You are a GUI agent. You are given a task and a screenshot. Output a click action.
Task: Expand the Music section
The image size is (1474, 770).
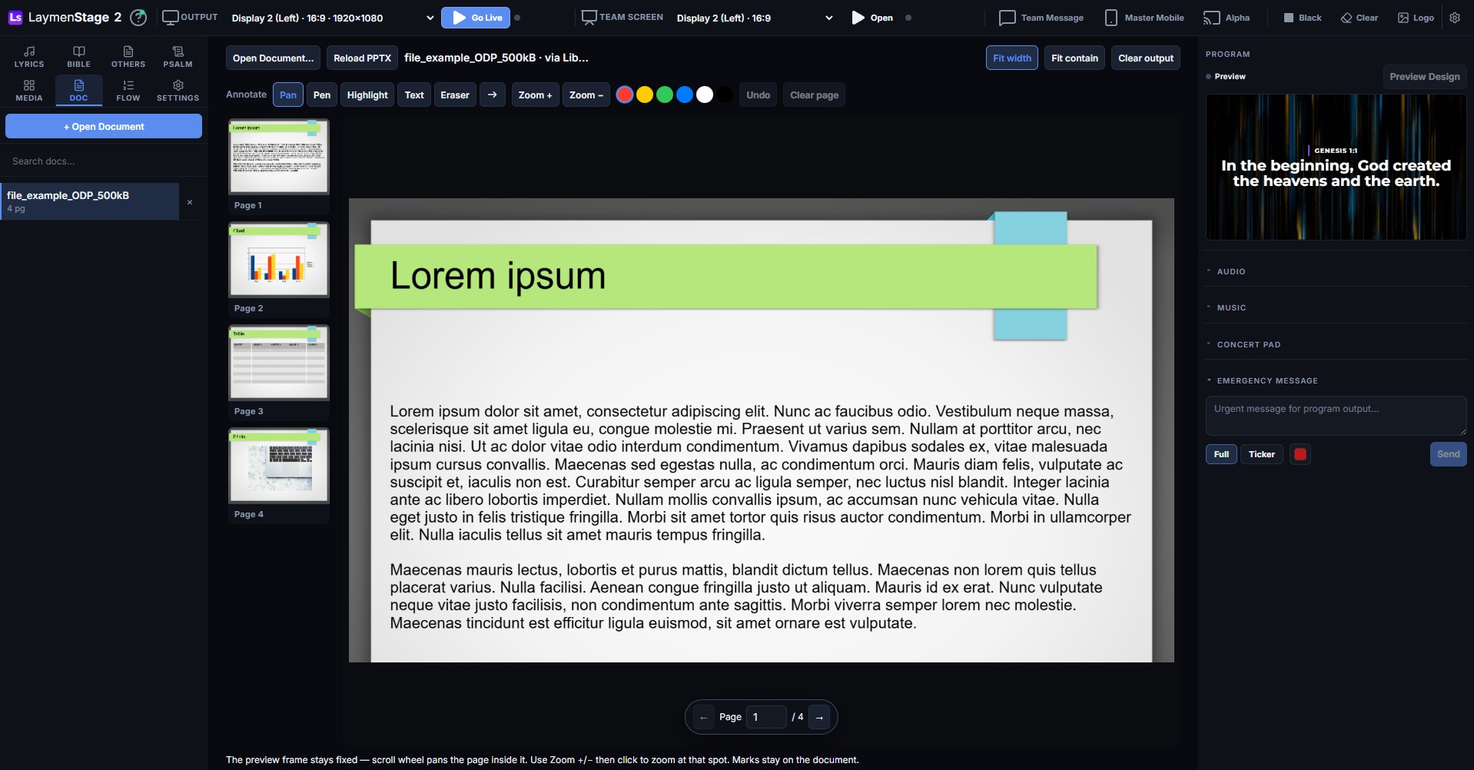(x=1336, y=307)
